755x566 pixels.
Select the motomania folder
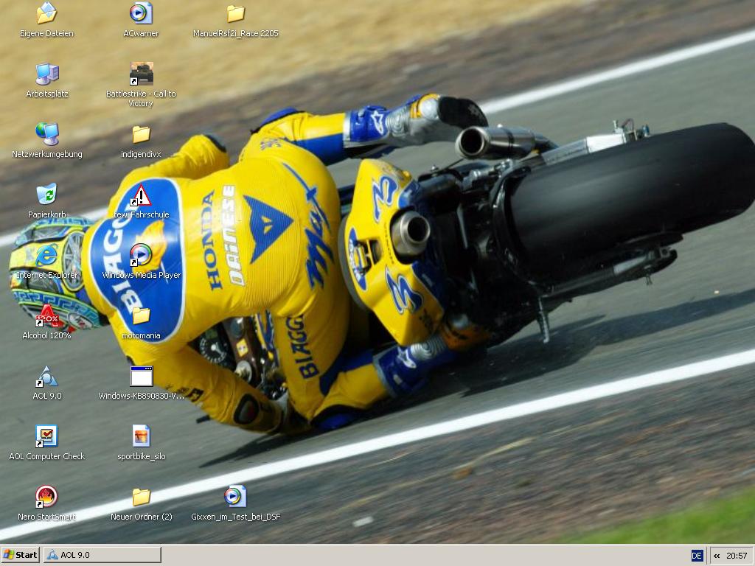pyautogui.click(x=141, y=315)
